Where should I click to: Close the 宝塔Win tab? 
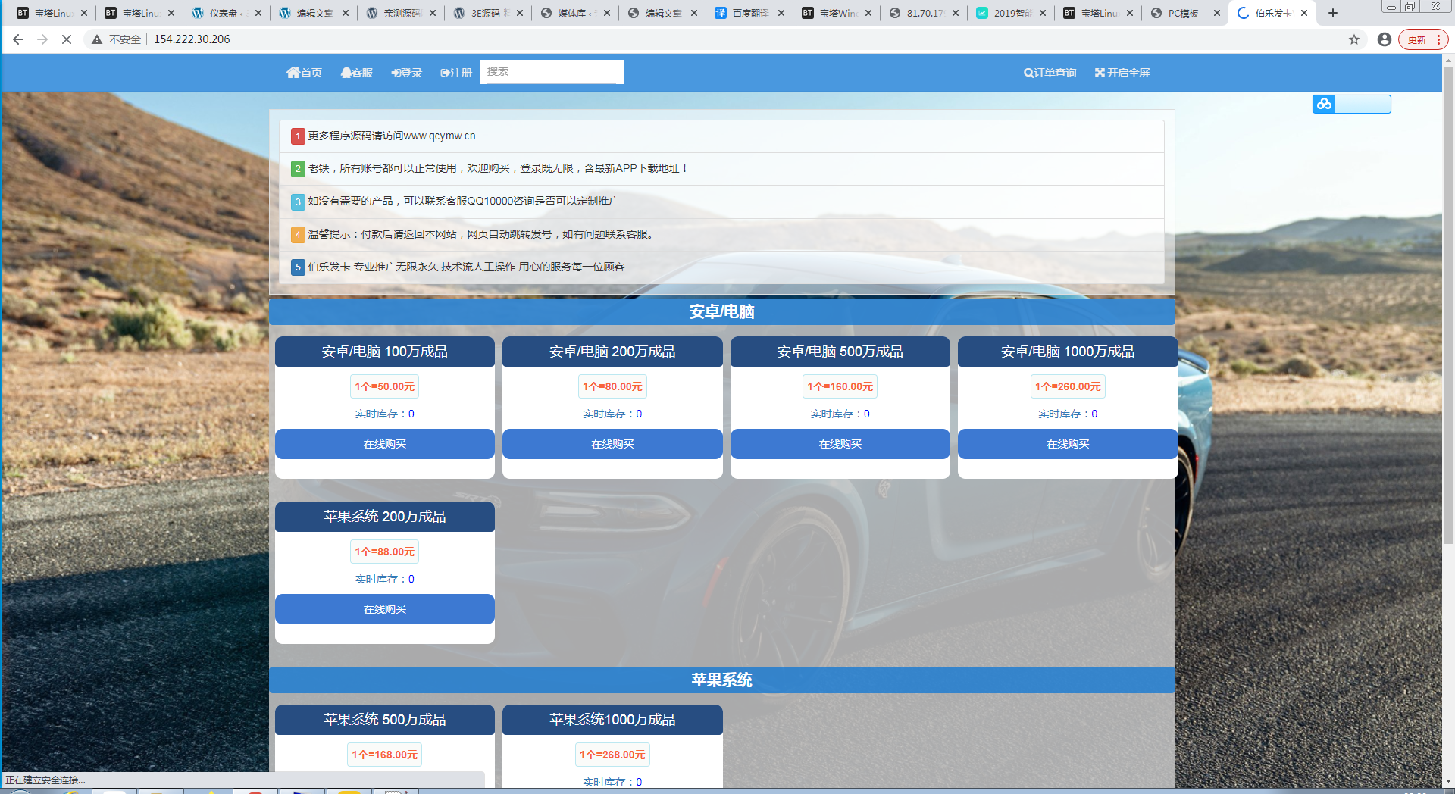tap(868, 13)
